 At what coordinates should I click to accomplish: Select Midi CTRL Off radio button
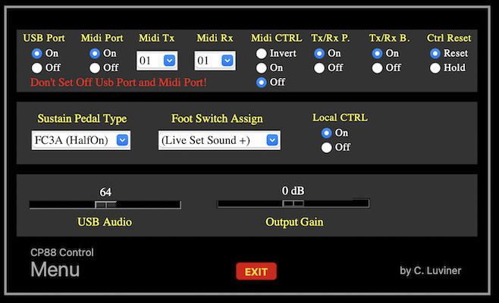[x=262, y=83]
